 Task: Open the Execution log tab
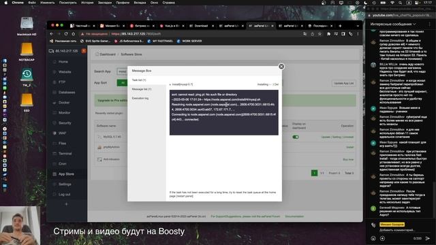pyautogui.click(x=140, y=98)
